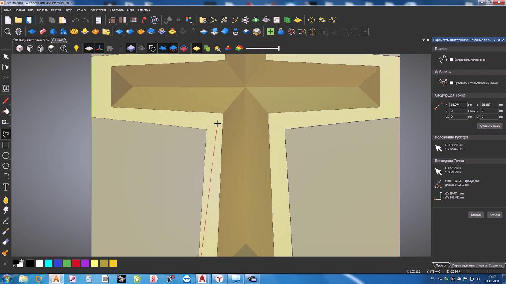
Task: Click the X coordinate field showing 84.974
Action: (459, 105)
